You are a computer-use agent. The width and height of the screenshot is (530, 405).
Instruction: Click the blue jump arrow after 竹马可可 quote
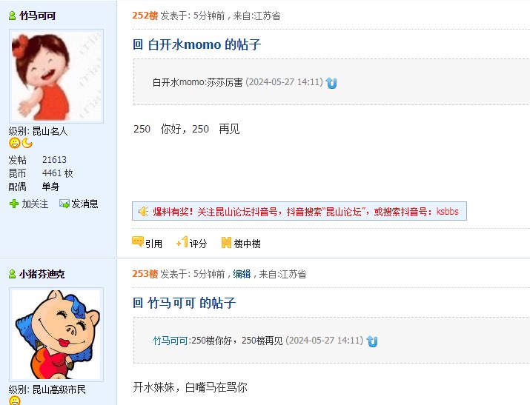click(x=372, y=341)
